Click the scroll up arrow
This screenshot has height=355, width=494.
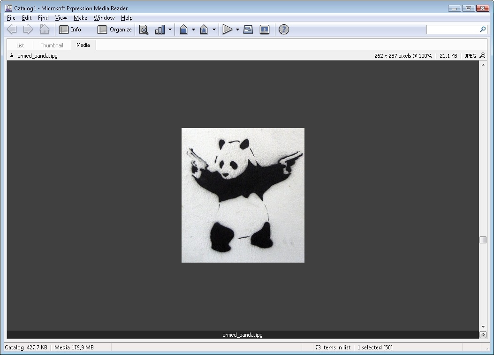point(483,65)
